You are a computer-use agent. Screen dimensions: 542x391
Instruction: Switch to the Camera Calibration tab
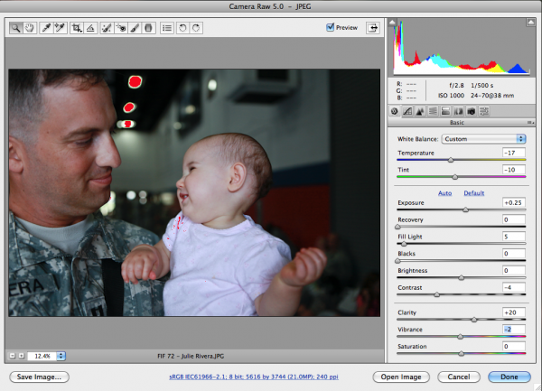[x=472, y=111]
